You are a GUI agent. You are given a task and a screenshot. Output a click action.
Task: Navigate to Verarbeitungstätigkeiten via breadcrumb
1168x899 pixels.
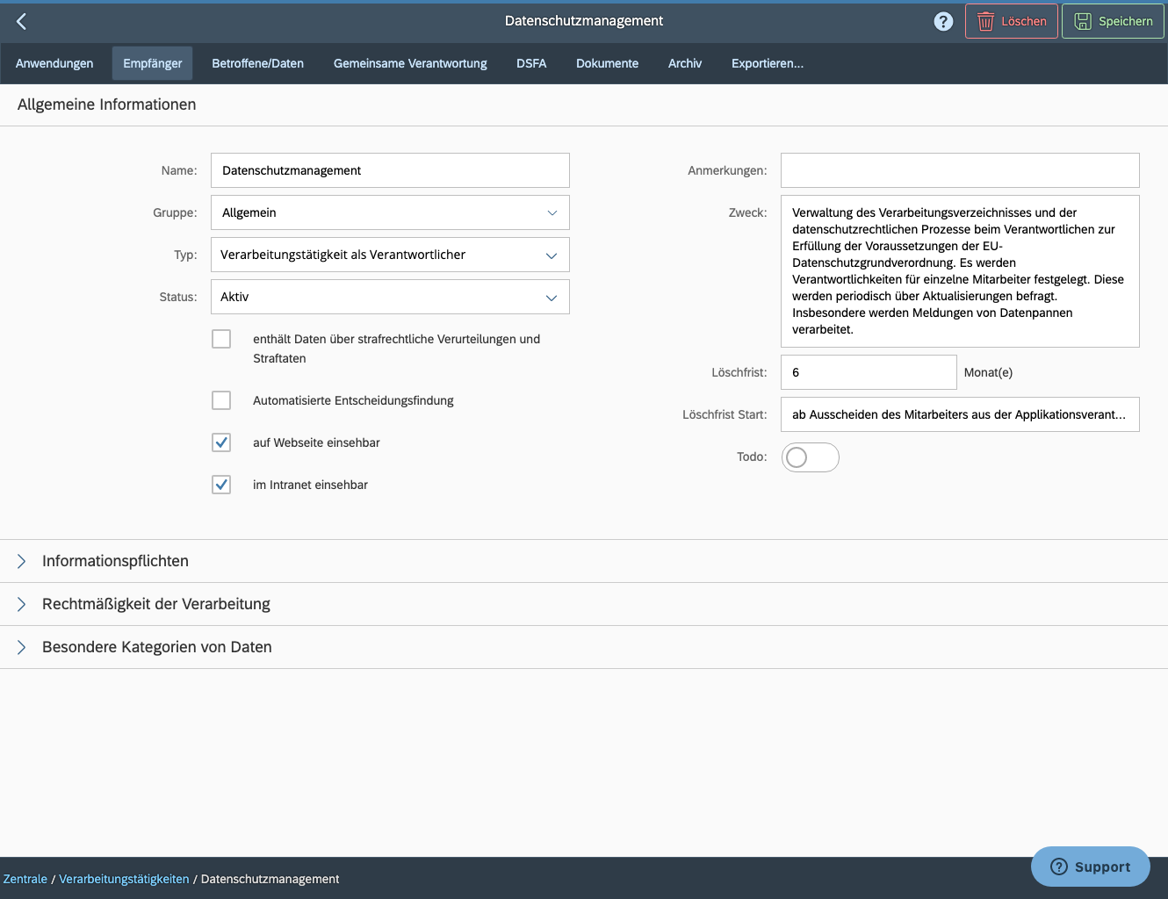(x=124, y=878)
